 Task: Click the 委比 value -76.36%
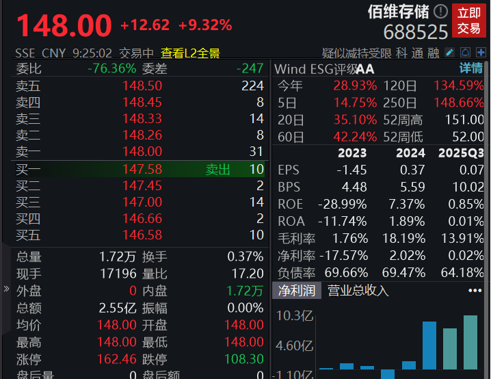(x=111, y=68)
